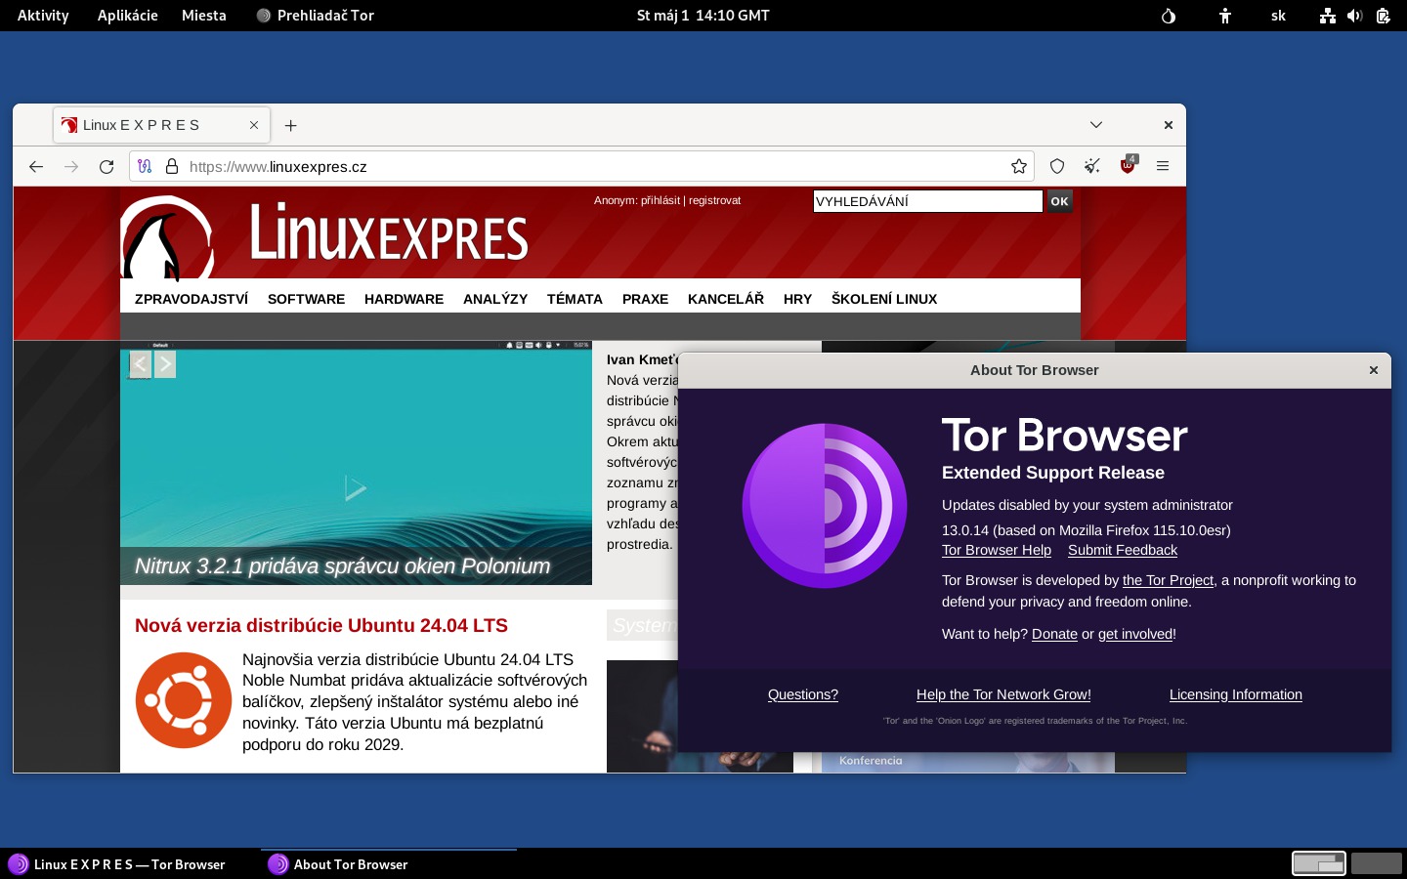This screenshot has width=1407, height=879.
Task: Open the SOFTWARE menu item
Action: pos(306,299)
